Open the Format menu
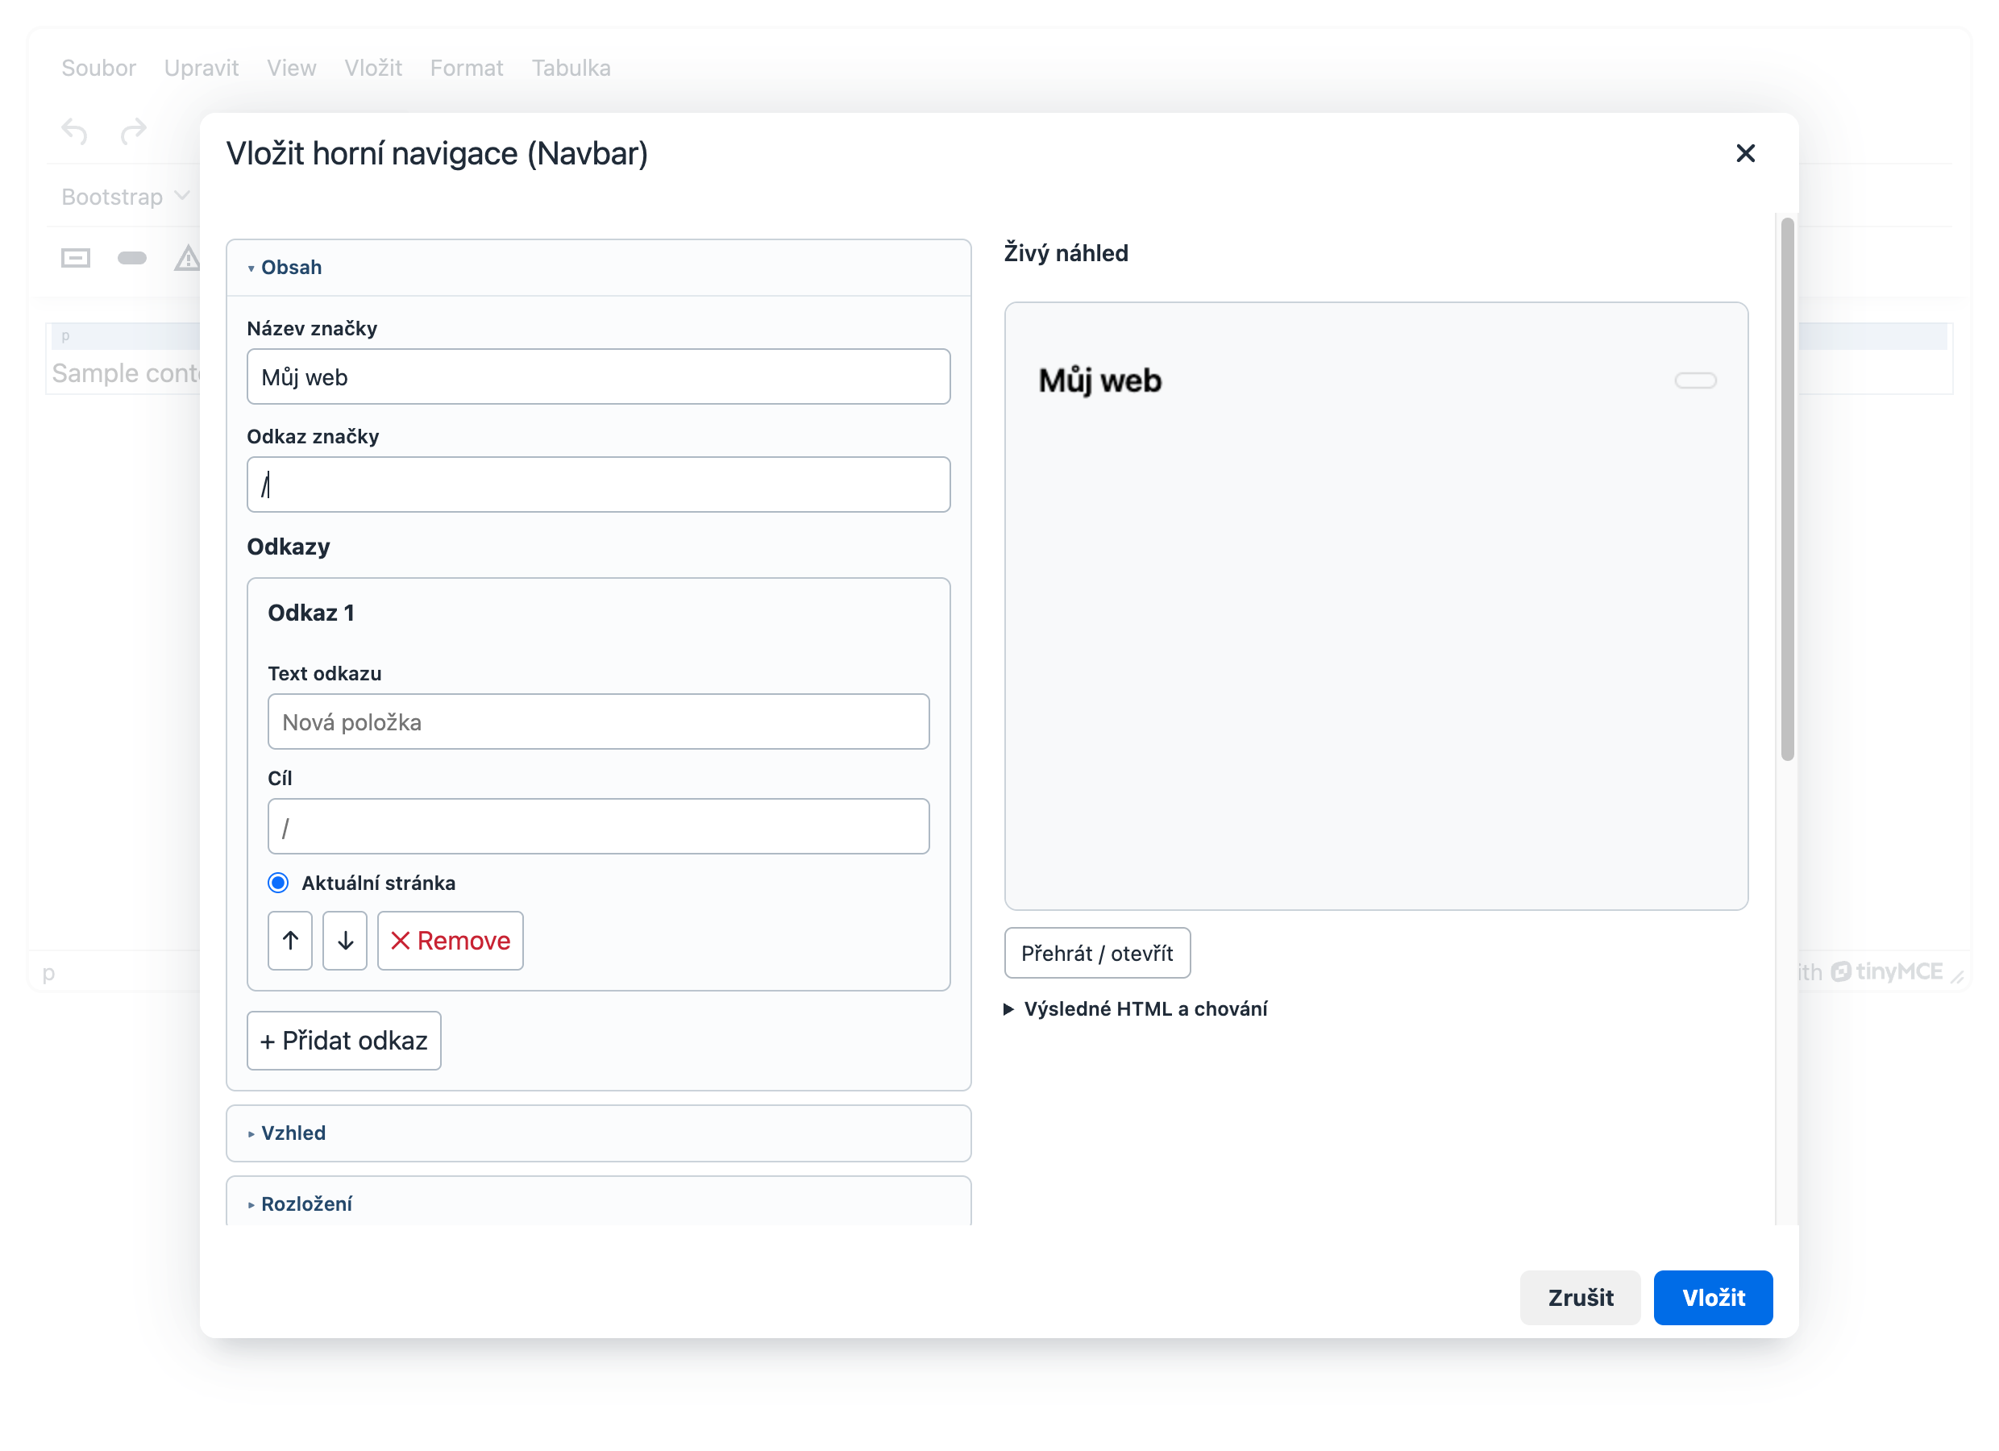The width and height of the screenshot is (1999, 1451). point(466,68)
